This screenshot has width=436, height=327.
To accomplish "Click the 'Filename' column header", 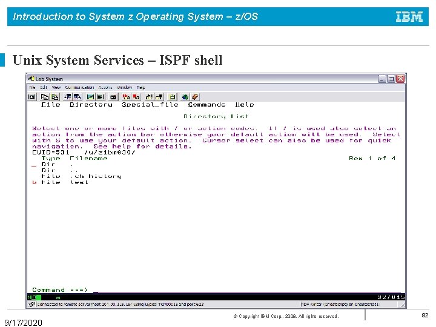I will pyautogui.click(x=88, y=159).
